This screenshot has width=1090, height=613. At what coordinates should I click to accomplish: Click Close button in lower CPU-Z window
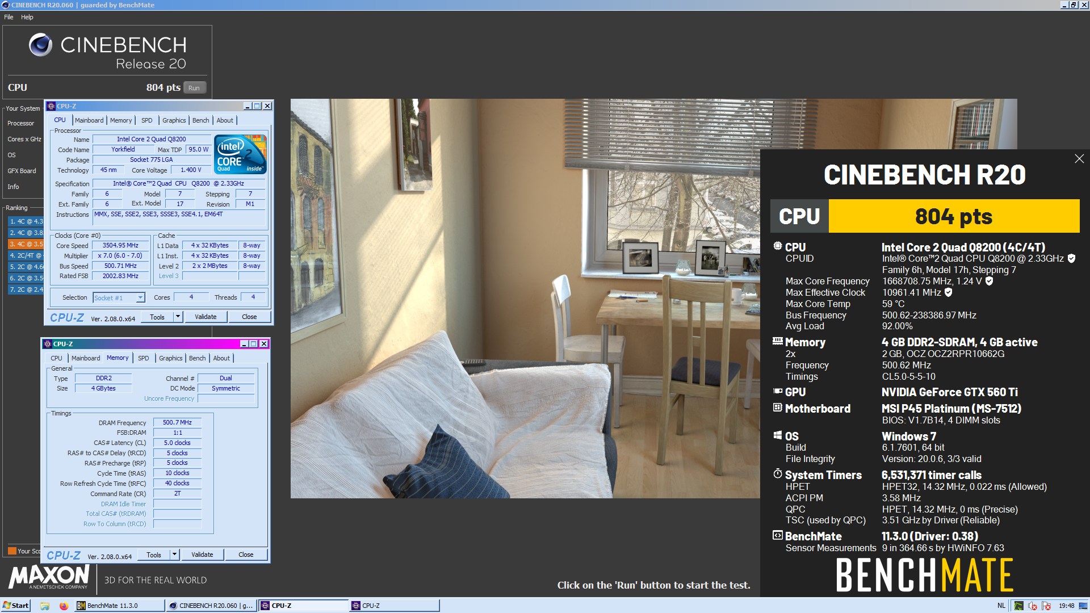(246, 555)
